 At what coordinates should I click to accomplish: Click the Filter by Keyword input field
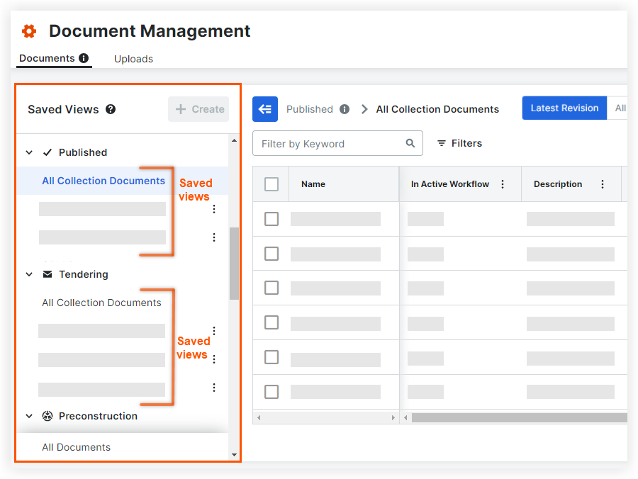coord(330,144)
